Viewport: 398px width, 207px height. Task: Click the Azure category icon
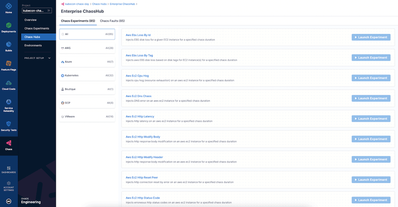pyautogui.click(x=63, y=62)
